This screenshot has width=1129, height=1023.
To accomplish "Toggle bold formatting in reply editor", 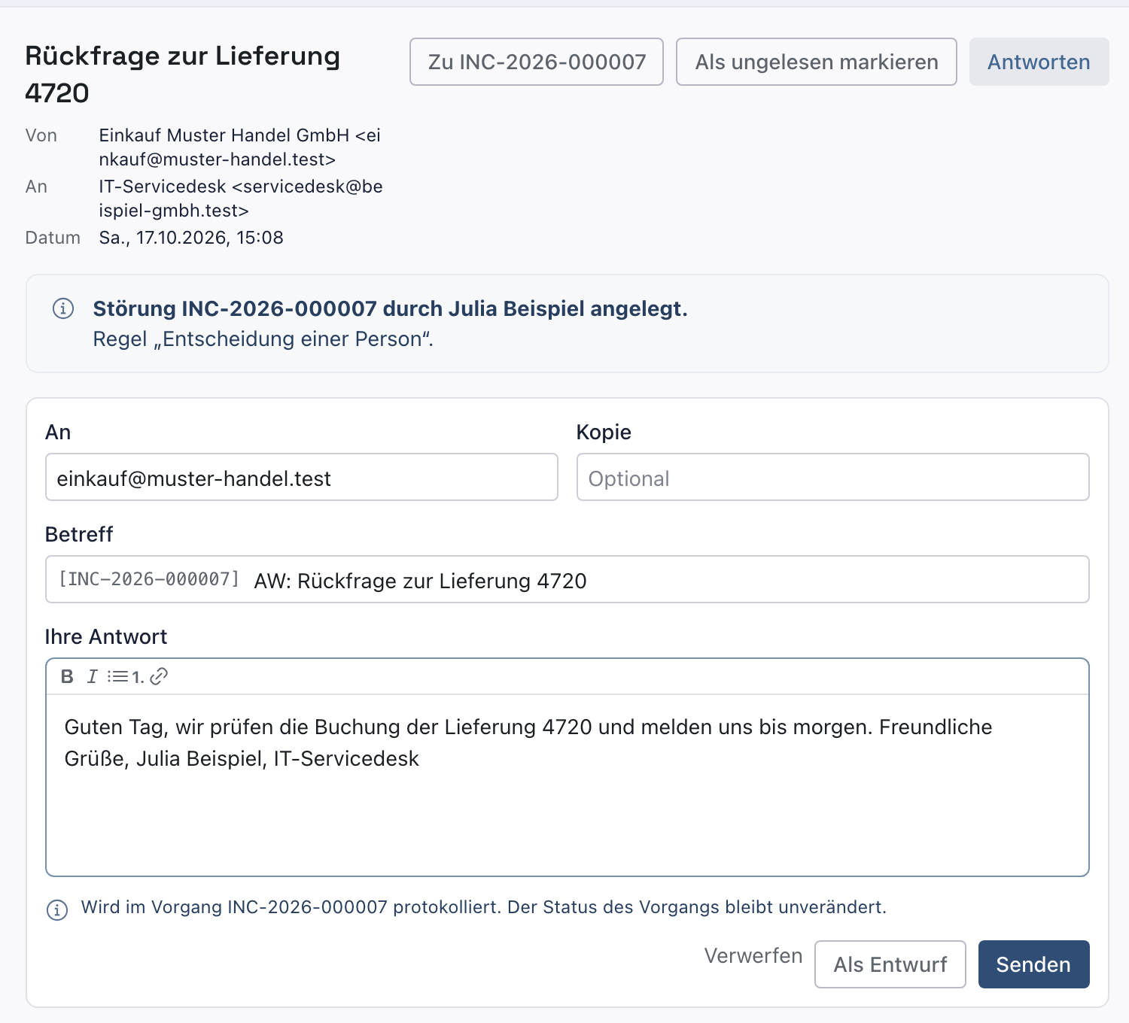I will (67, 676).
